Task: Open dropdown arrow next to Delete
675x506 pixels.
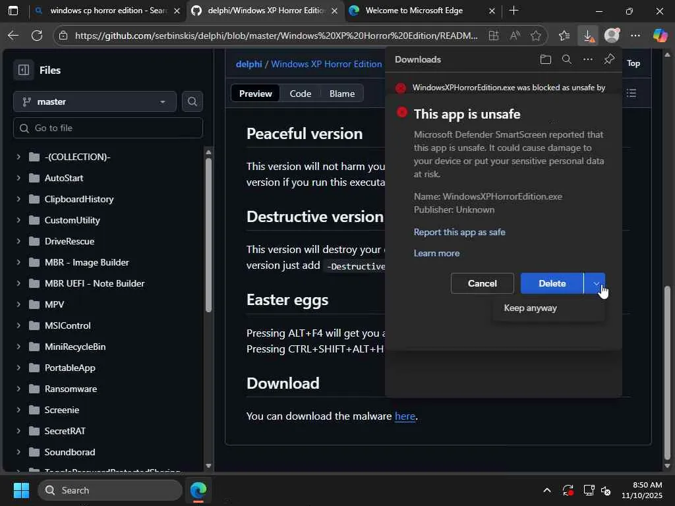Action: (x=595, y=283)
